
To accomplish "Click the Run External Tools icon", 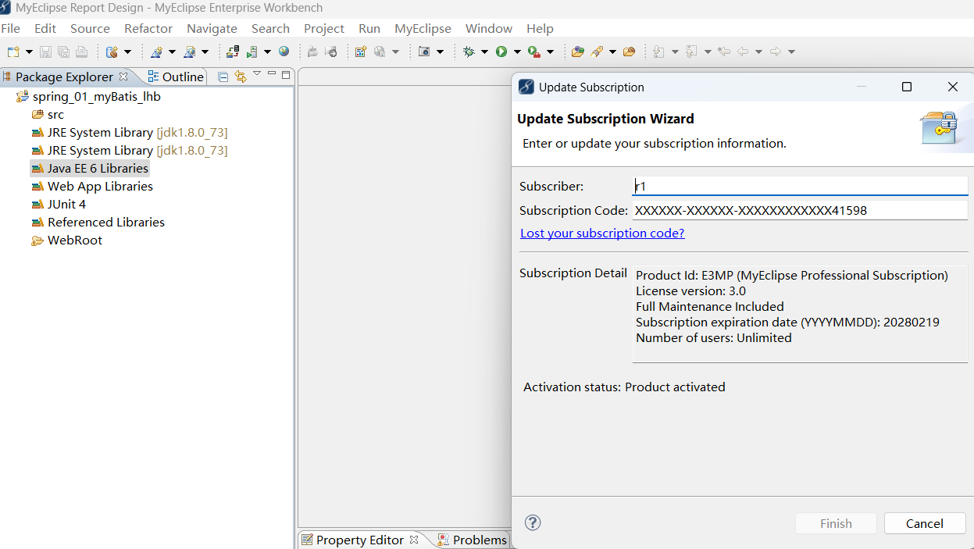I will [533, 52].
